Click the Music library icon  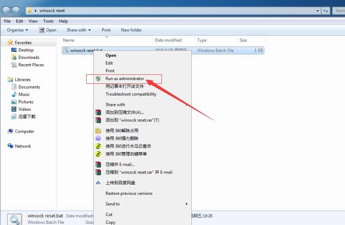[x=14, y=94]
